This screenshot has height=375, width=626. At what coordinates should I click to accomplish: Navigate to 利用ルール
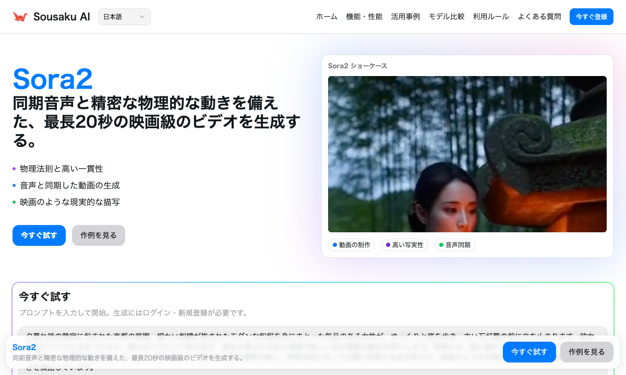(491, 17)
